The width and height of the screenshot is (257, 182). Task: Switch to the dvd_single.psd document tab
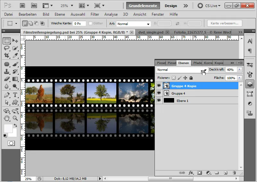pos(151,32)
